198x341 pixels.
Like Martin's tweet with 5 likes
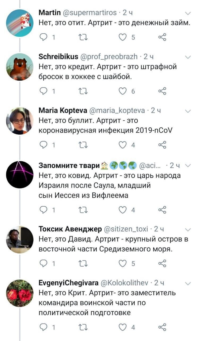[122, 37]
